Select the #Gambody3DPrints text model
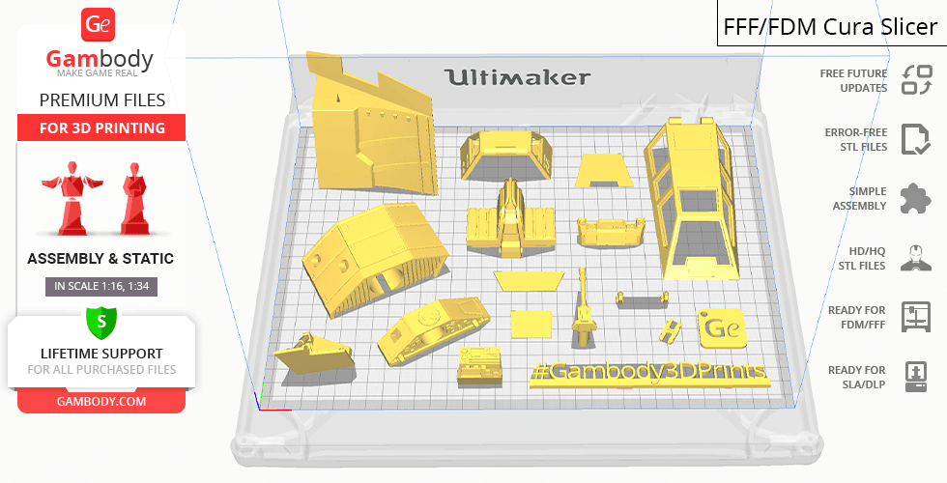Screen dimensions: 947x483 647,373
